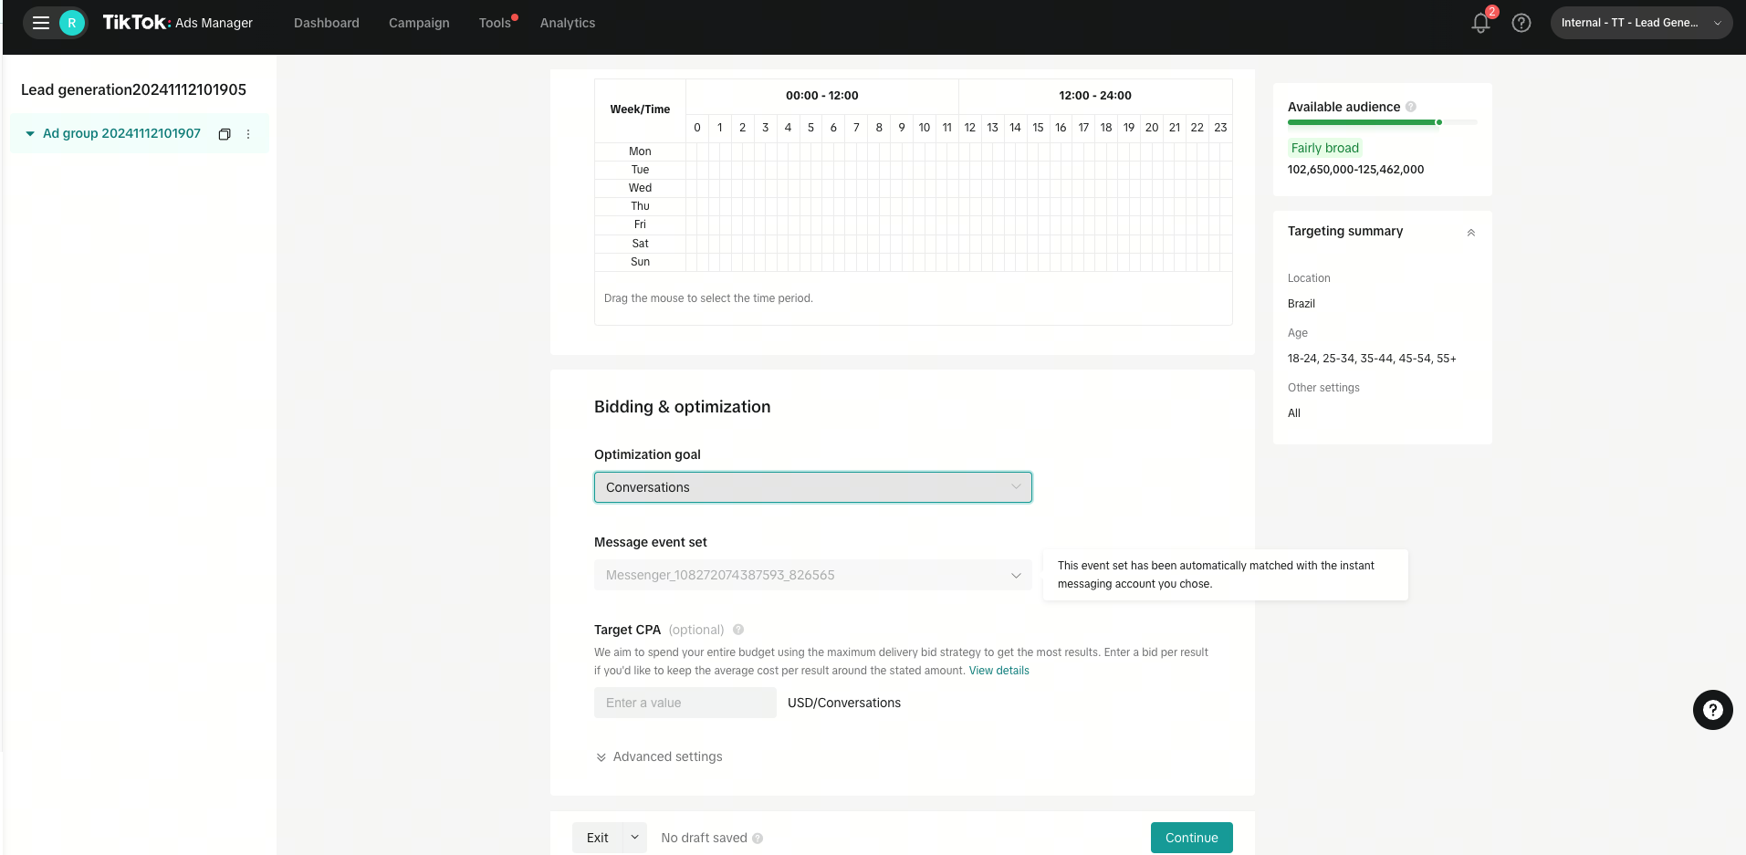Duplicate Ad group 20241112101907 via copy icon

pyautogui.click(x=225, y=134)
